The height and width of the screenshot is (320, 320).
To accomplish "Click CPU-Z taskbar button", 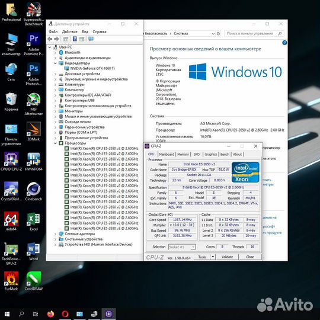I will click(x=108, y=314).
